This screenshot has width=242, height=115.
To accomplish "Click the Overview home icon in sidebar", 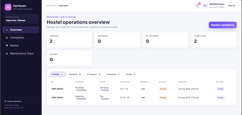I will tap(7, 30).
